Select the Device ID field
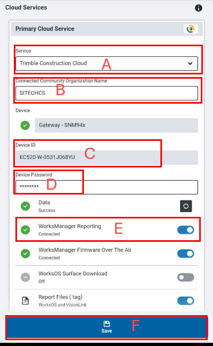 pyautogui.click(x=107, y=157)
